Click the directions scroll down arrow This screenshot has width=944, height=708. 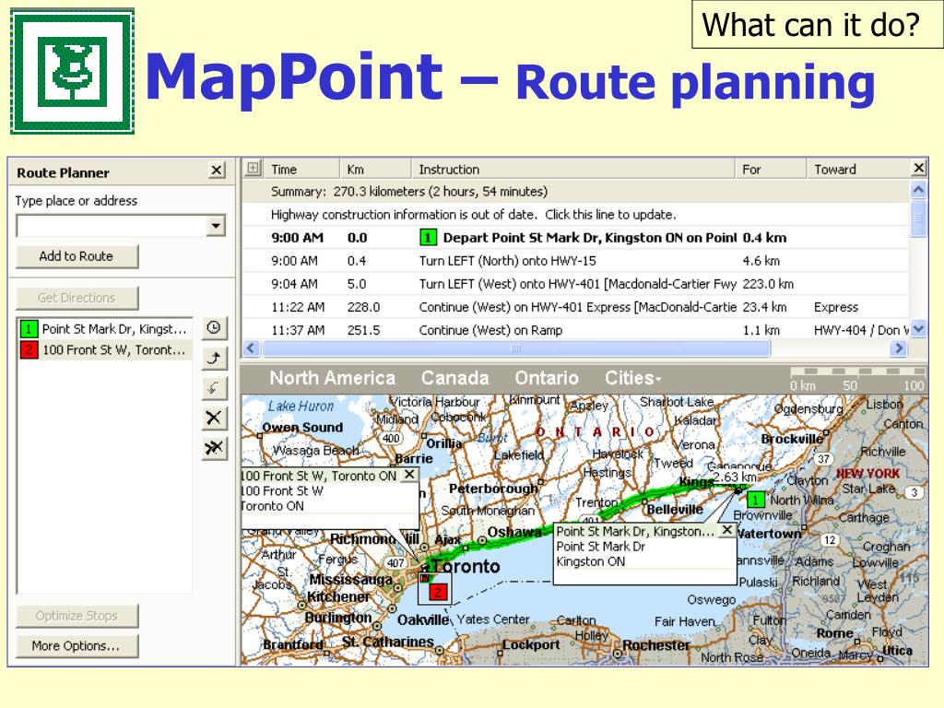pos(918,329)
